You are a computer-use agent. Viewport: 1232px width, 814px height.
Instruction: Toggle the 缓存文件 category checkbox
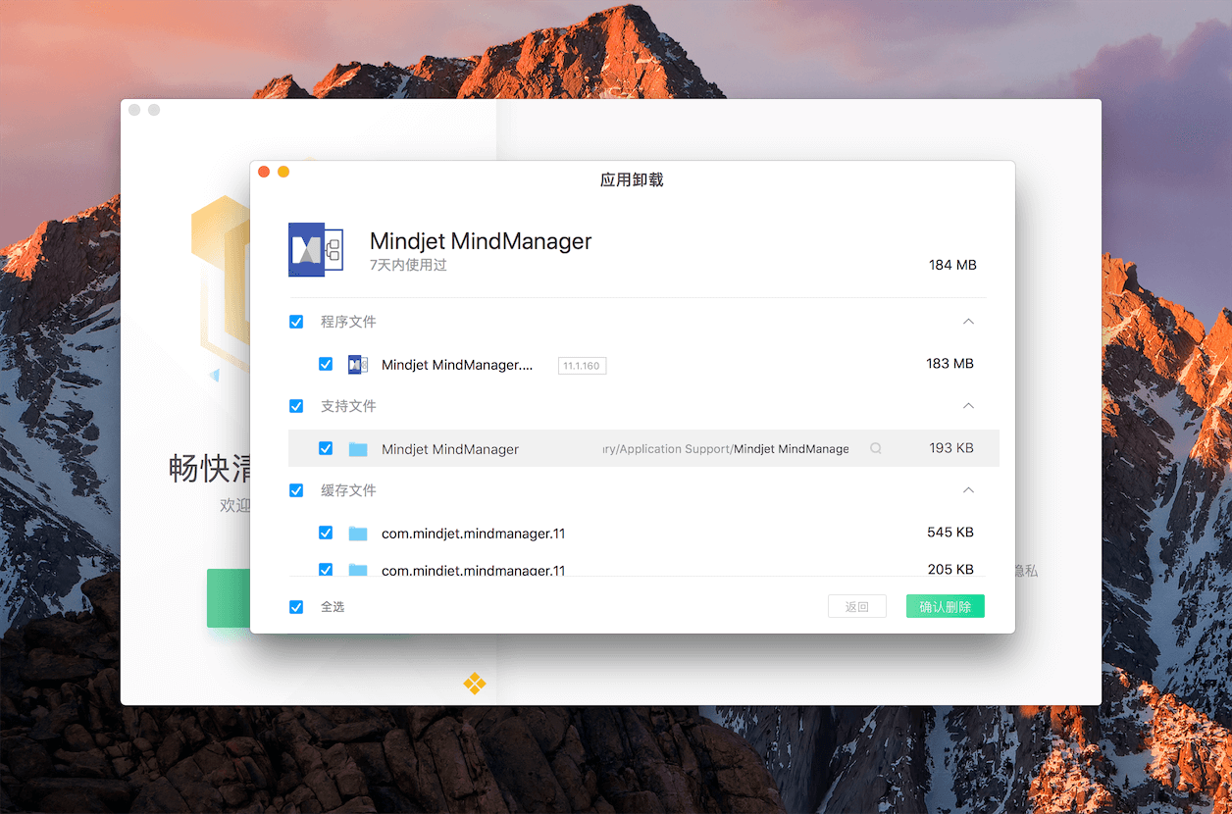pyautogui.click(x=296, y=490)
